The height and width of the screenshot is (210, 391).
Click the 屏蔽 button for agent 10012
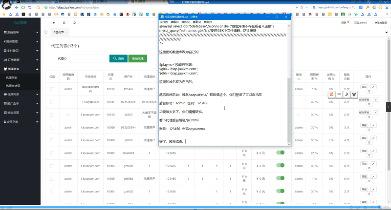coord(364,87)
